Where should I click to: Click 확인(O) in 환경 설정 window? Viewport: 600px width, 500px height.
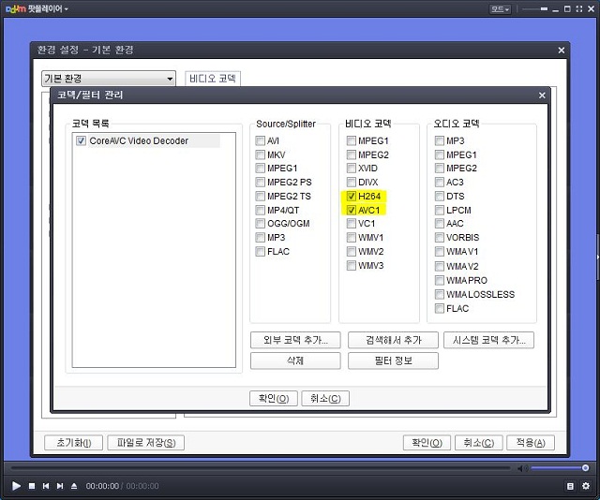pos(427,443)
